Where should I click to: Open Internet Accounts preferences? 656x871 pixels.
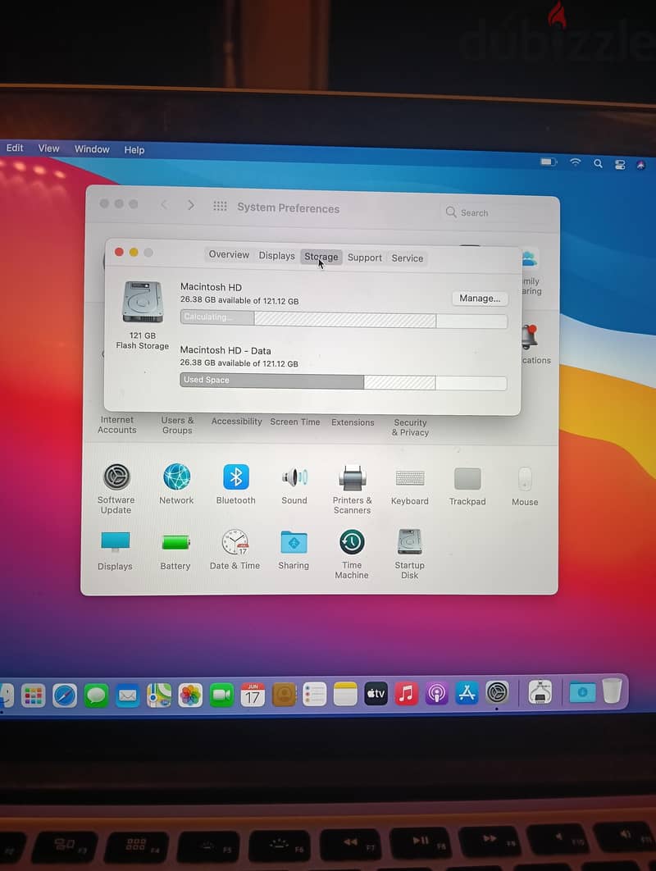(116, 424)
